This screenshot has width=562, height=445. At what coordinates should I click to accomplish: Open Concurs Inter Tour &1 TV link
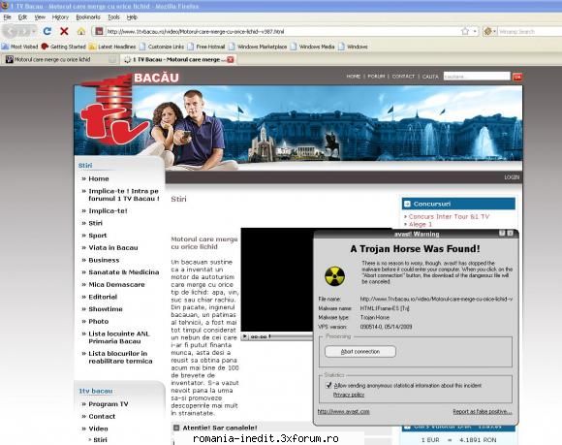coord(449,216)
